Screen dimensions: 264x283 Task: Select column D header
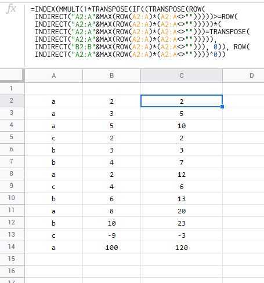(x=243, y=75)
